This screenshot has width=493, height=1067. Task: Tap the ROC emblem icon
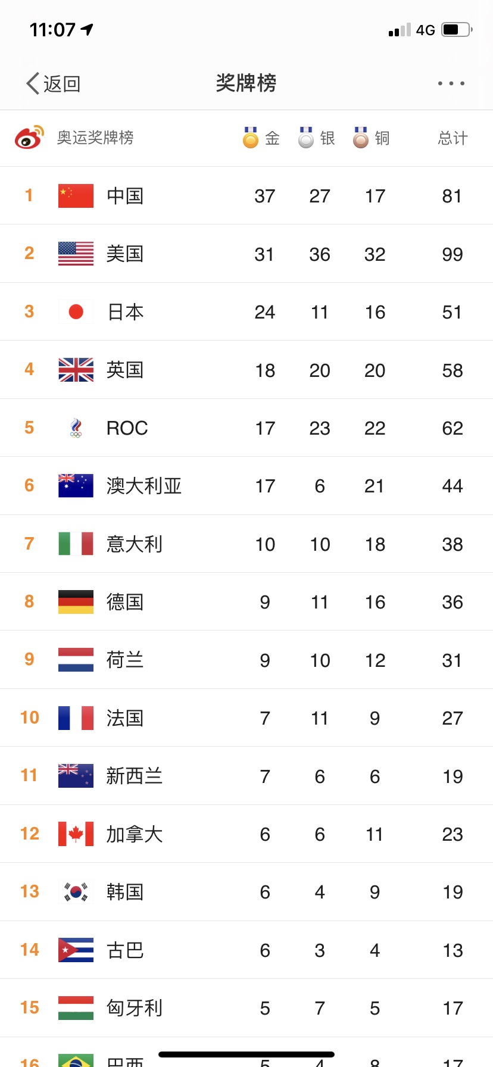(x=76, y=428)
